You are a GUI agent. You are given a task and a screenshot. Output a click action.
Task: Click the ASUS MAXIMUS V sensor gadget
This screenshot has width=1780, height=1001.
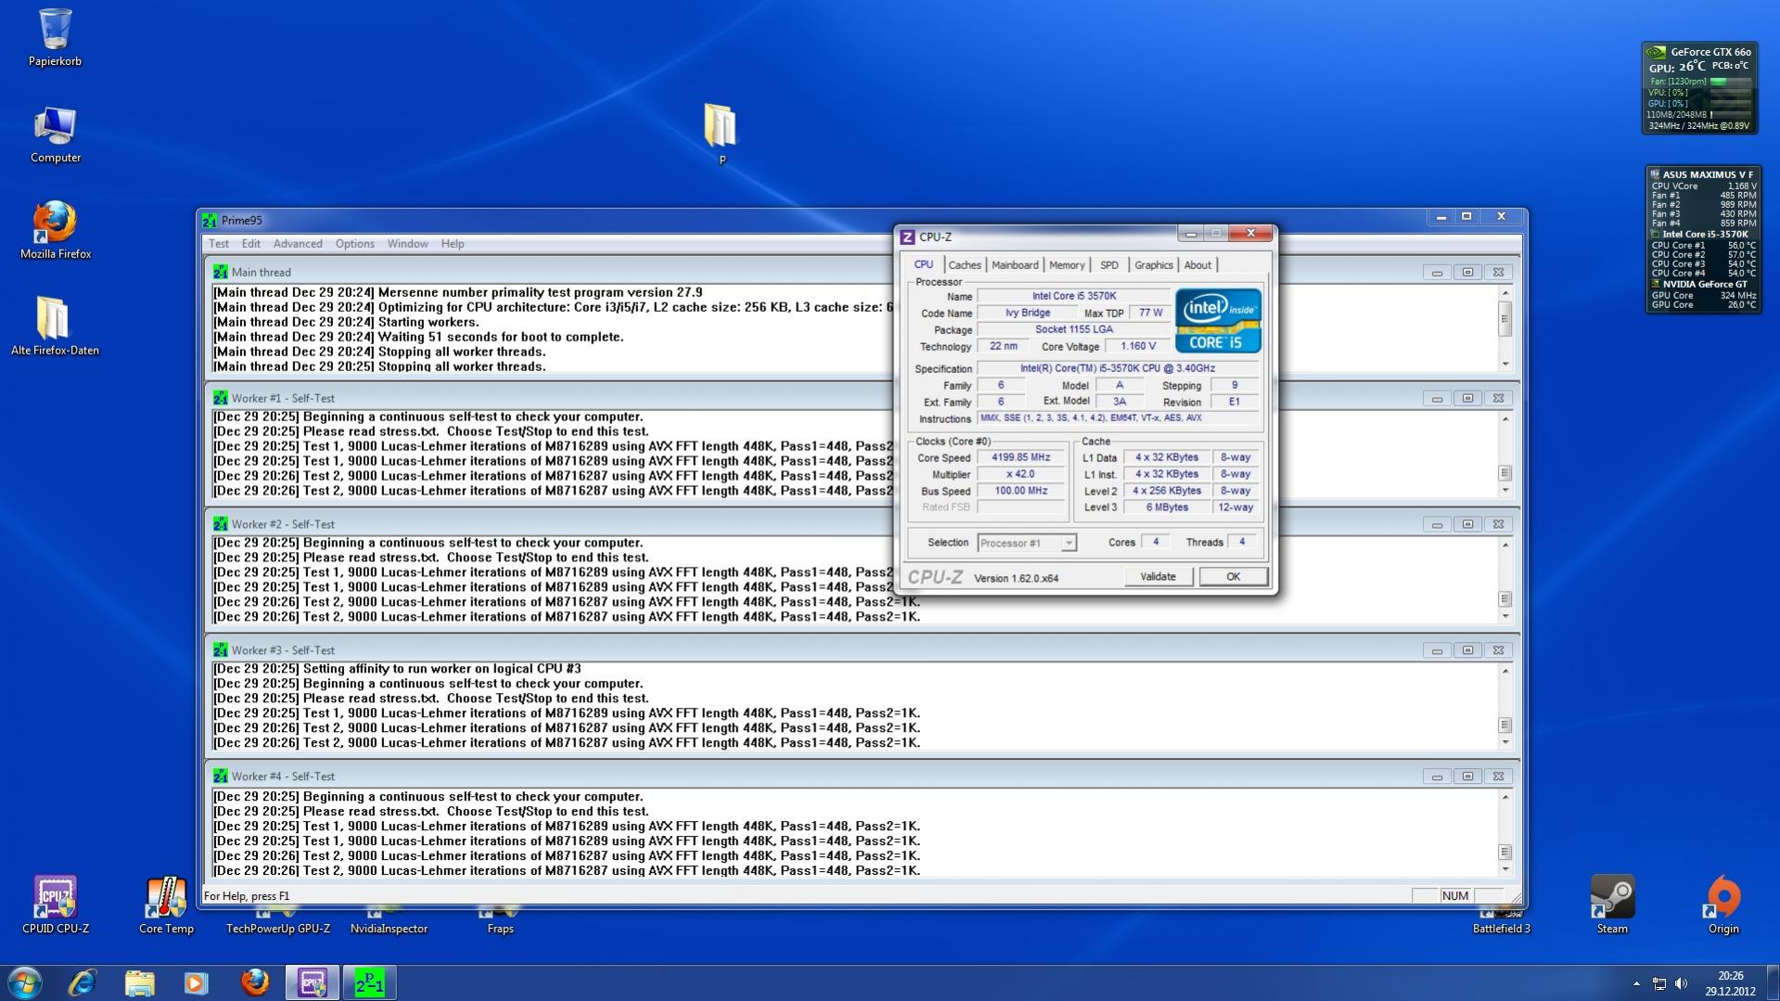click(x=1703, y=240)
